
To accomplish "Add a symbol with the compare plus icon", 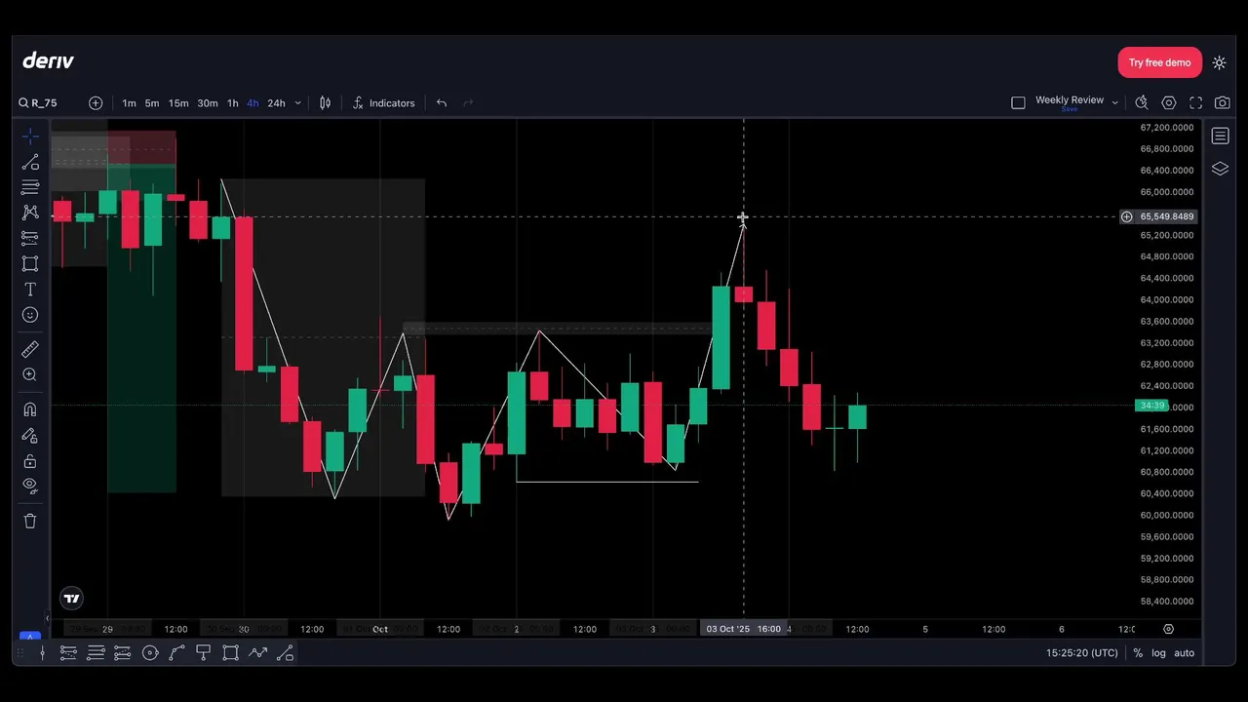I will (x=96, y=103).
